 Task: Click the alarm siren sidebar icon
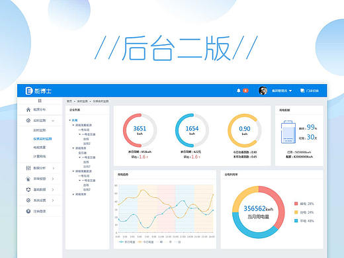coord(28,179)
